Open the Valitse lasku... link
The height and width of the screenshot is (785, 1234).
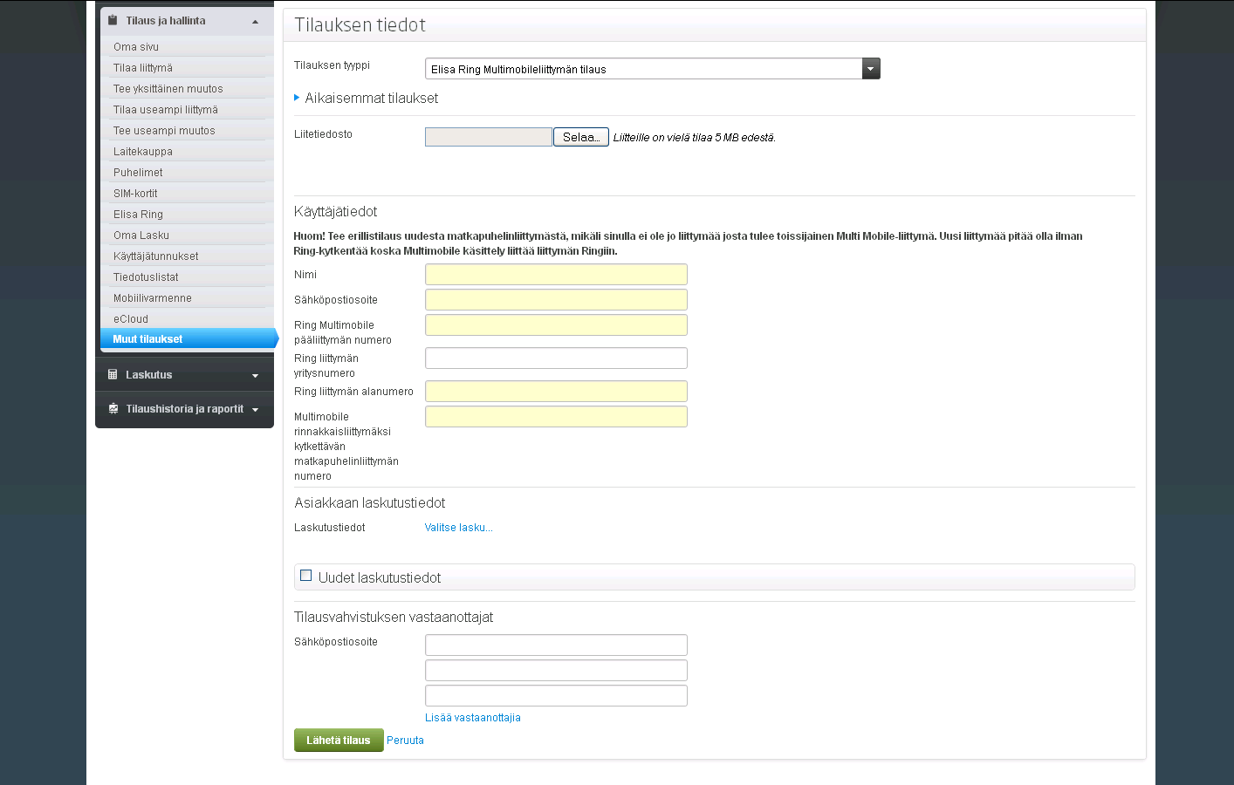click(x=459, y=528)
